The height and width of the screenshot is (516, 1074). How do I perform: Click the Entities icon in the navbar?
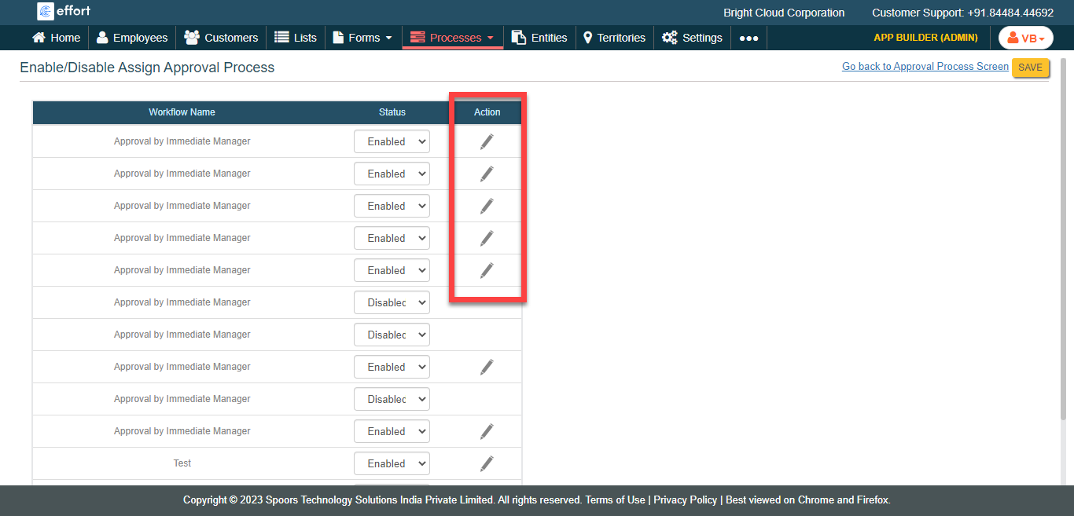[519, 38]
